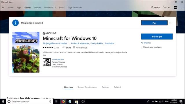Click the Play button

pos(154,23)
